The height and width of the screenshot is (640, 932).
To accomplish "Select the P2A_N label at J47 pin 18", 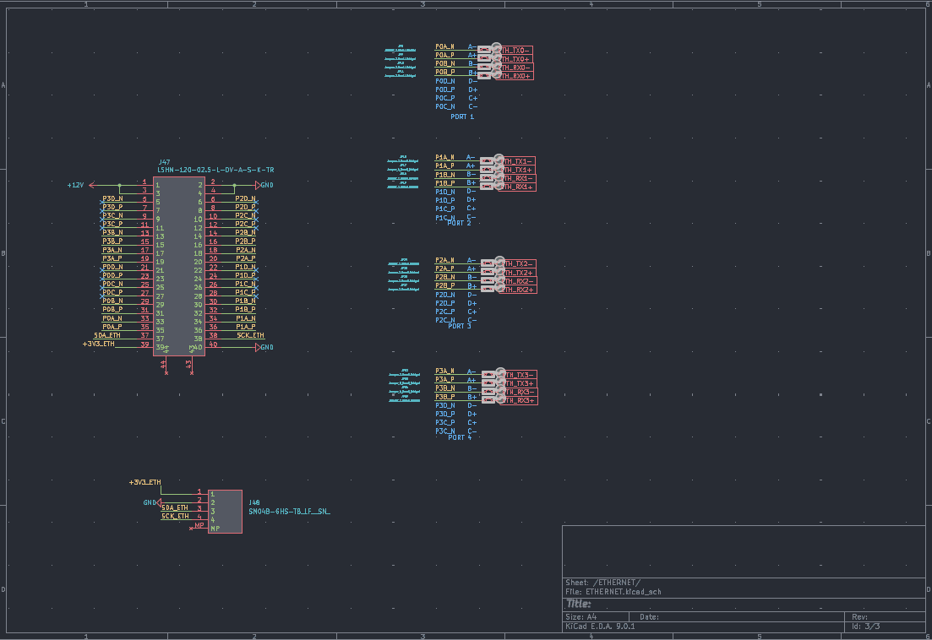I will 245,250.
